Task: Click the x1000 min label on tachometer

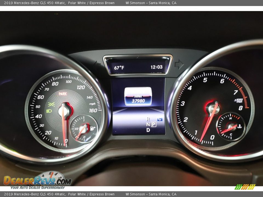Action: click(239, 100)
